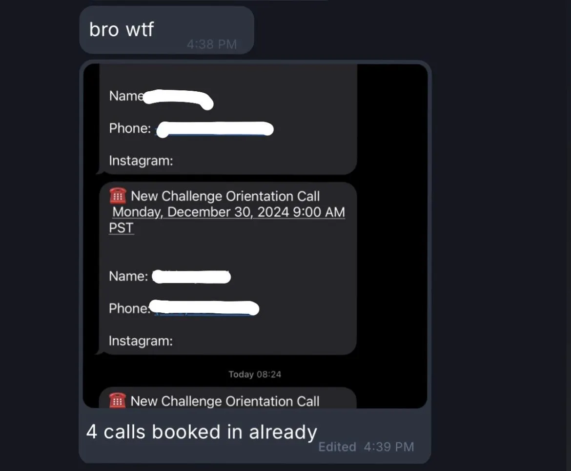Click the '4 calls booked in already' caption

click(x=202, y=431)
